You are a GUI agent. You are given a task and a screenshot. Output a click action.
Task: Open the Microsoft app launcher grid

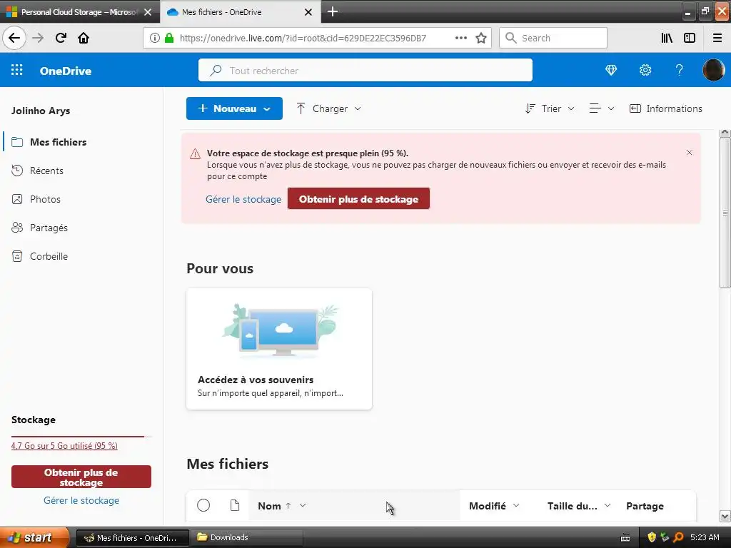point(17,70)
